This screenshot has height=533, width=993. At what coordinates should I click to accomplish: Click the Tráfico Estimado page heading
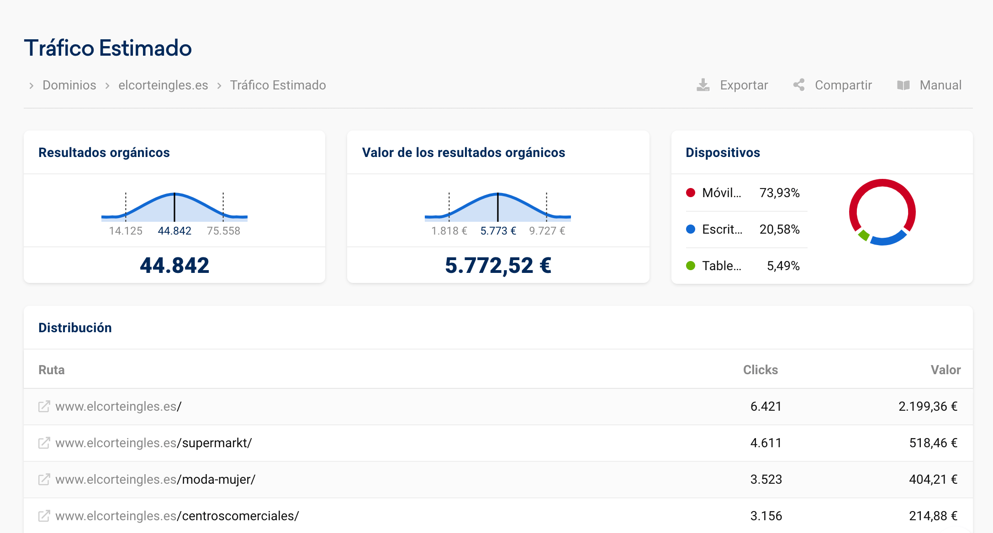(x=108, y=48)
